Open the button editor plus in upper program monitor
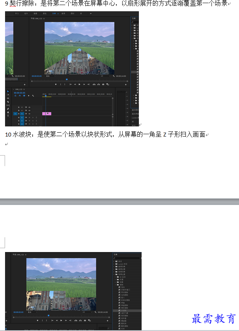Viewport: 239px width, 331px height. point(126,84)
